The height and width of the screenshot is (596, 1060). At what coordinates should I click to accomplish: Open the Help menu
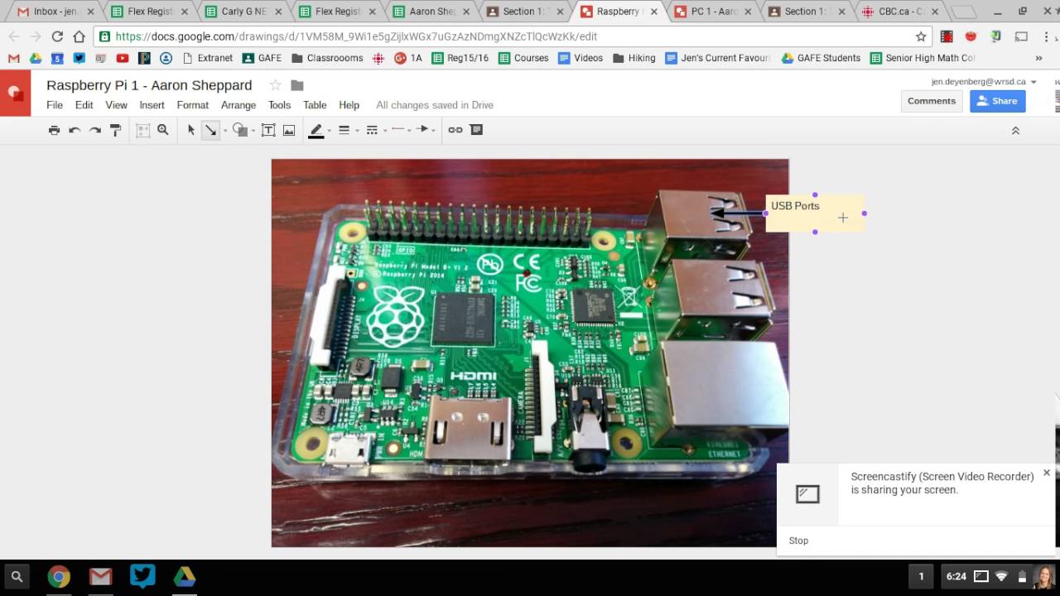point(349,105)
